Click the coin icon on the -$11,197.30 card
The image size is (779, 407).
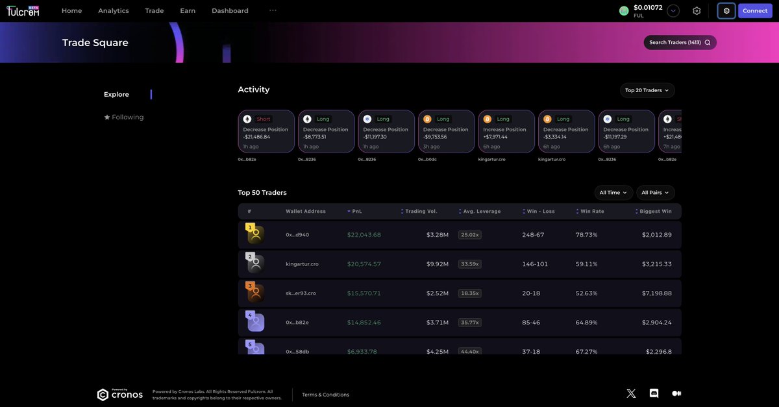[367, 119]
